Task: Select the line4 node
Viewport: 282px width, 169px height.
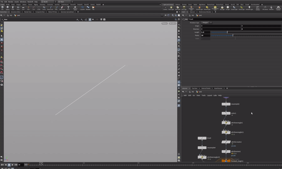Action: pyautogui.click(x=202, y=138)
